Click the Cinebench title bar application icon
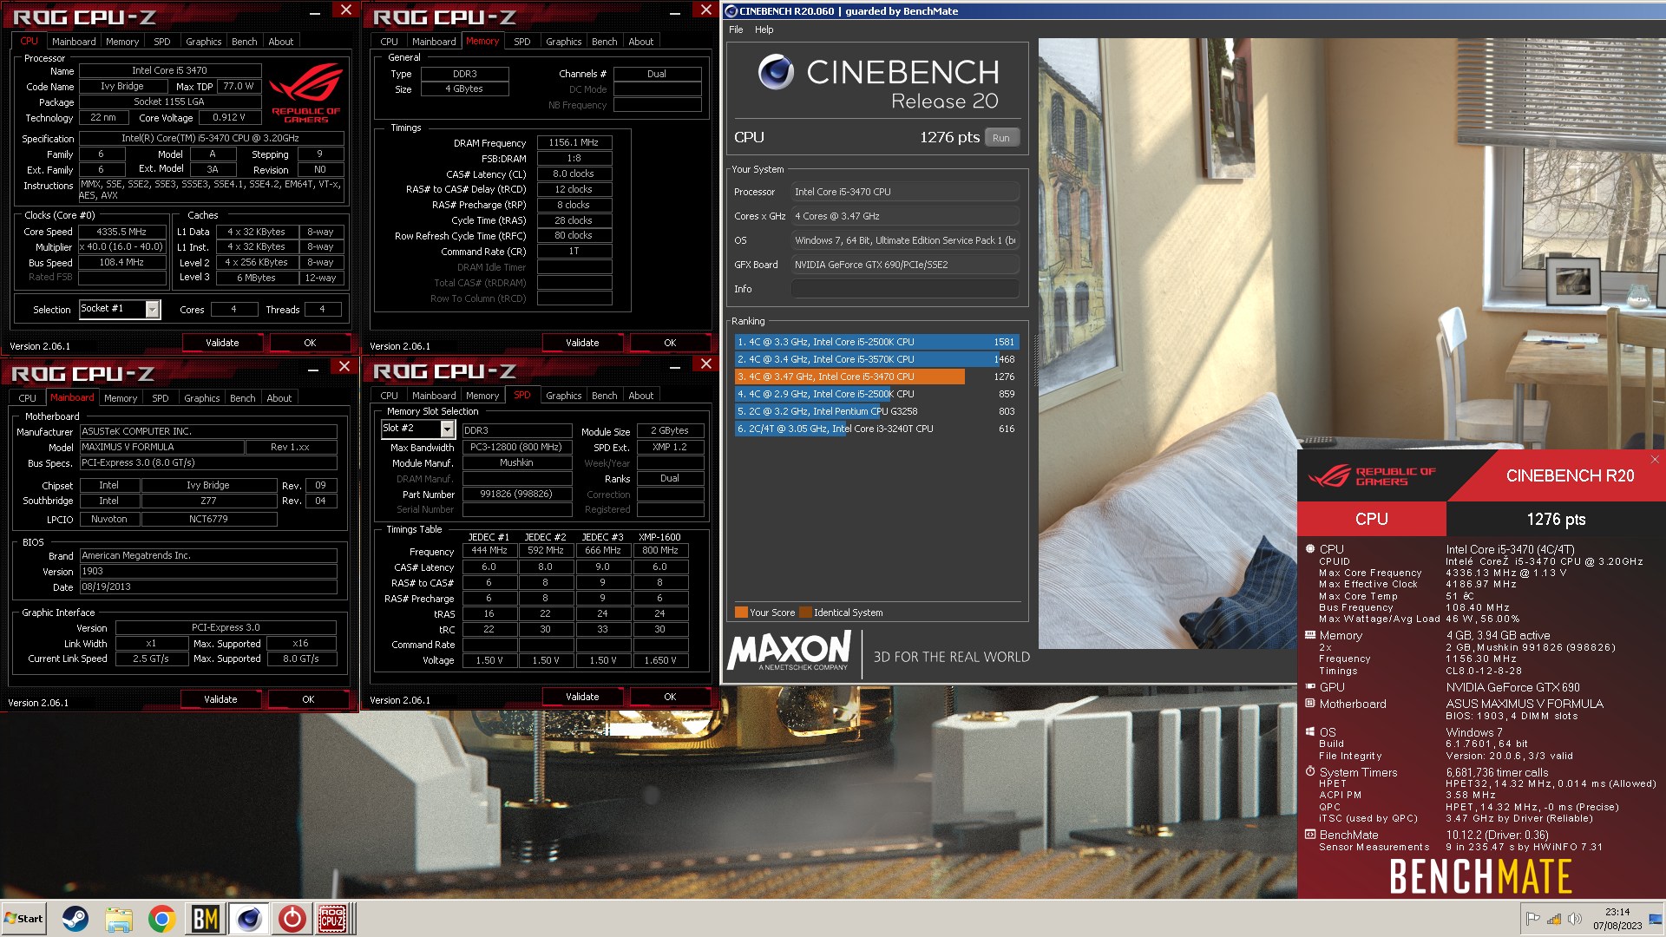 pyautogui.click(x=731, y=11)
